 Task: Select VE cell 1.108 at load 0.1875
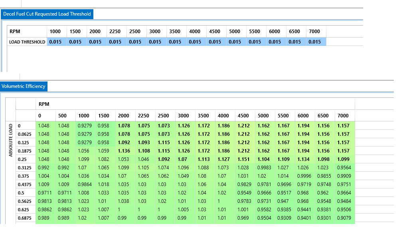[145, 151]
